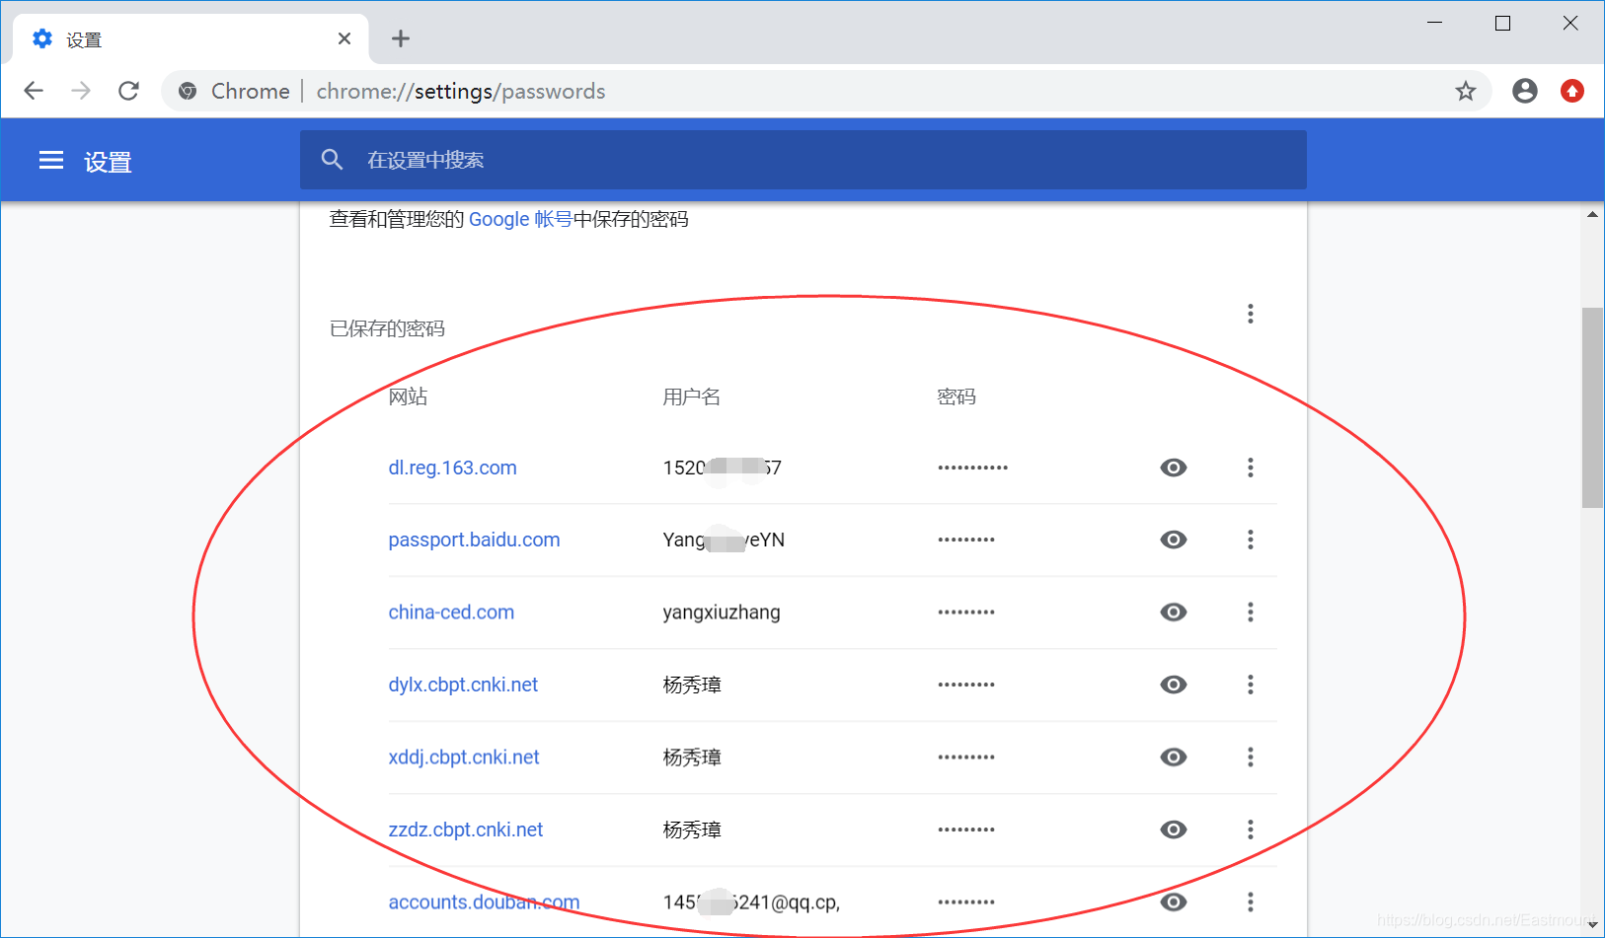The width and height of the screenshot is (1605, 938).
Task: Click the search magnifier icon in settings
Action: [x=333, y=160]
